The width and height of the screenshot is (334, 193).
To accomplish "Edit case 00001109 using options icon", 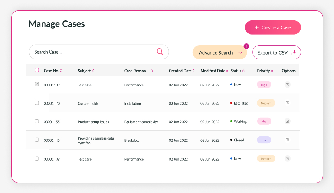I will (288, 85).
